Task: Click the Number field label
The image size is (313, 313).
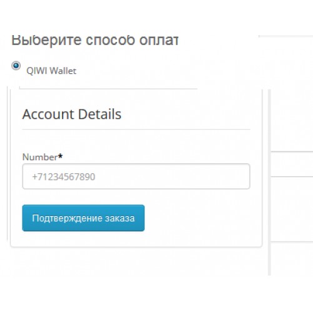Action: click(x=40, y=157)
